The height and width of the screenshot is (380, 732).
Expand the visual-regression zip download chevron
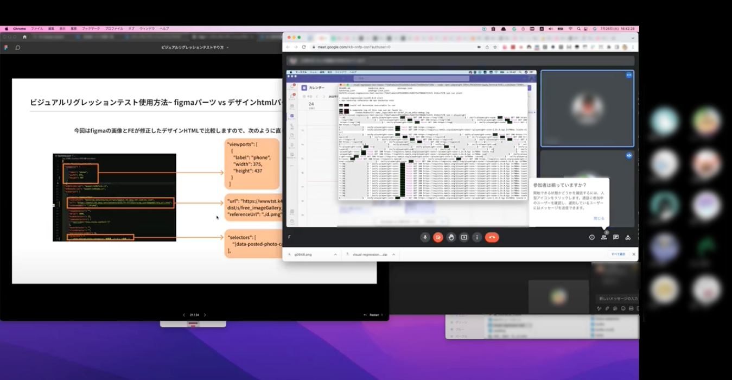coord(393,254)
